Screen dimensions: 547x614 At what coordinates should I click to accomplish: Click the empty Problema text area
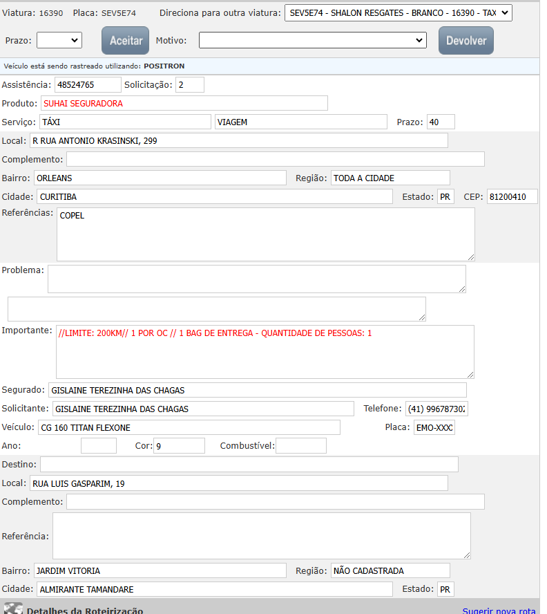coord(256,279)
